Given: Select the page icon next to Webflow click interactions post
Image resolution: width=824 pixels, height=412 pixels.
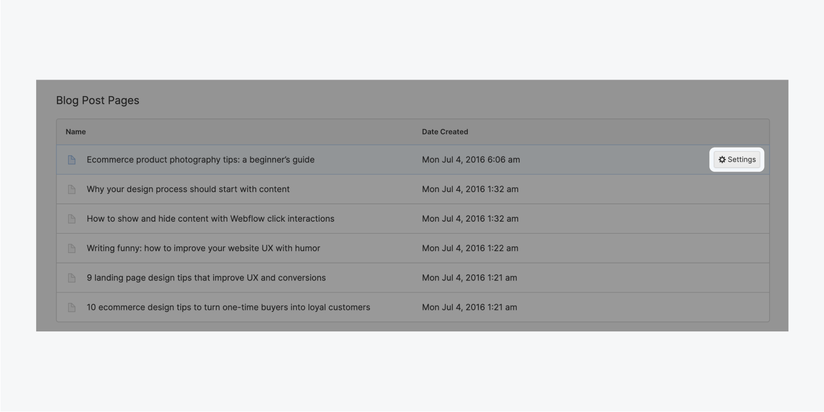Looking at the screenshot, I should (71, 218).
